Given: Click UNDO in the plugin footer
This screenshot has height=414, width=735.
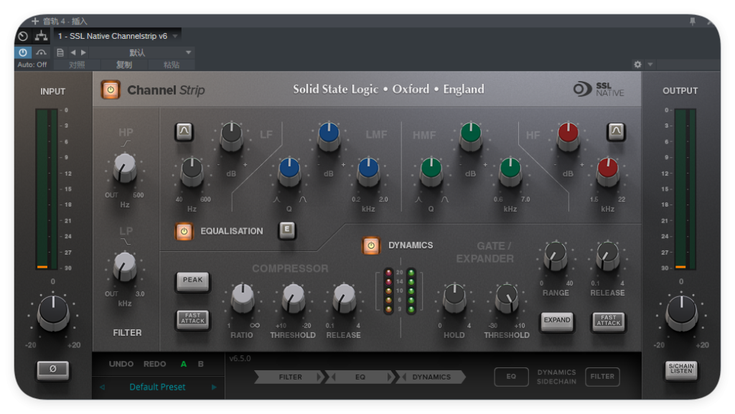Looking at the screenshot, I should click(121, 364).
